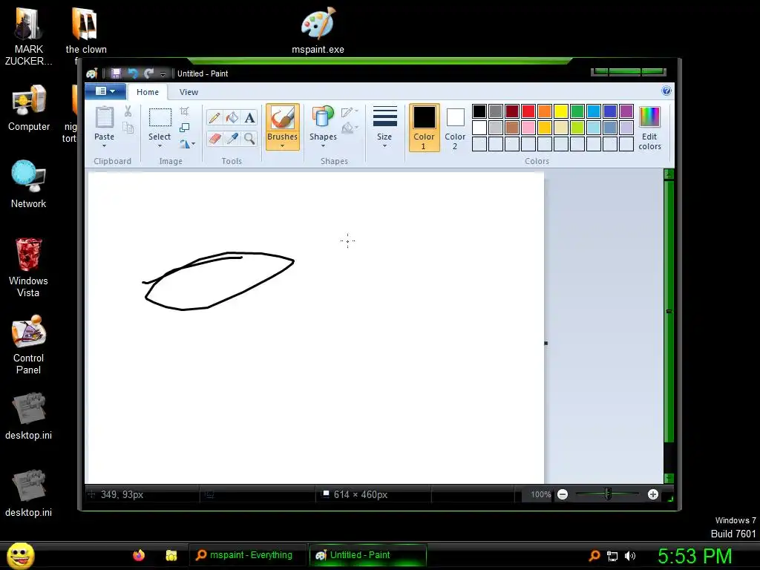
Task: Click the vertical scrollbar up arrow
Action: click(x=669, y=174)
